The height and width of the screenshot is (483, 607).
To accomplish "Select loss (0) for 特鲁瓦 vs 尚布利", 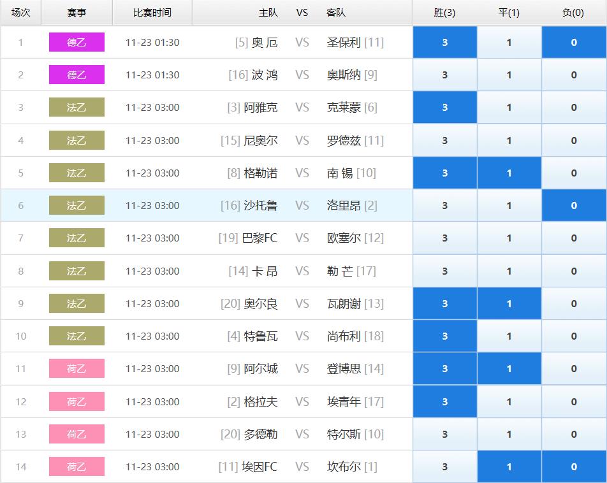I will (x=574, y=336).
